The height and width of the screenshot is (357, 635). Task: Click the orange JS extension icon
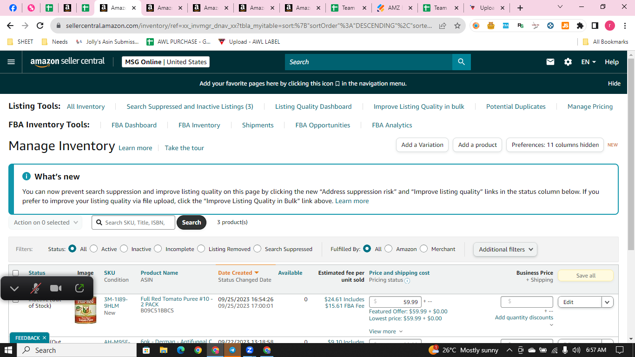[565, 26]
